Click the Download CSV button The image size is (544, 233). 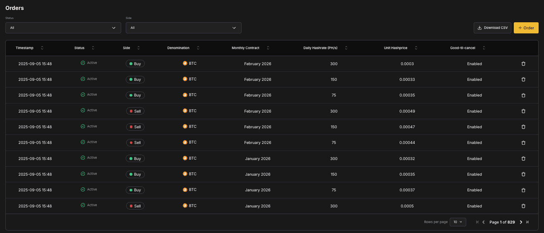[492, 28]
